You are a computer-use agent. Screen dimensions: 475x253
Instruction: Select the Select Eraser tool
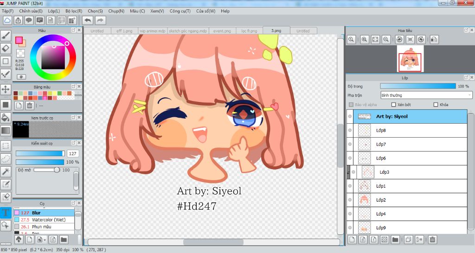[x=6, y=197]
